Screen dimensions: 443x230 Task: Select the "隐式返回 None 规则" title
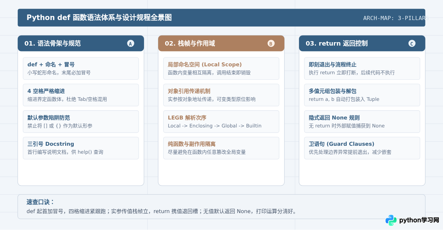coord(334,118)
